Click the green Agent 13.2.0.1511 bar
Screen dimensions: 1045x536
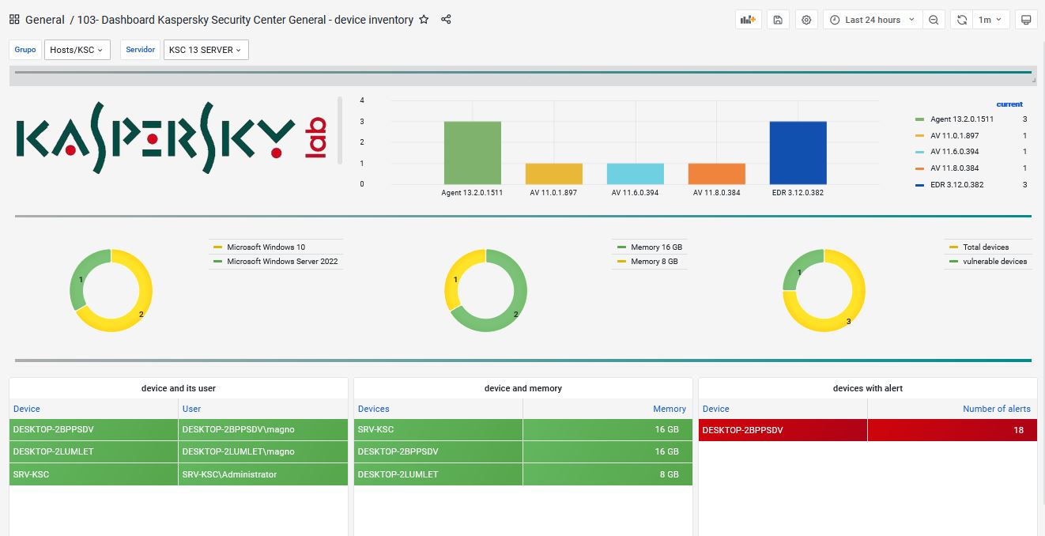tap(472, 153)
